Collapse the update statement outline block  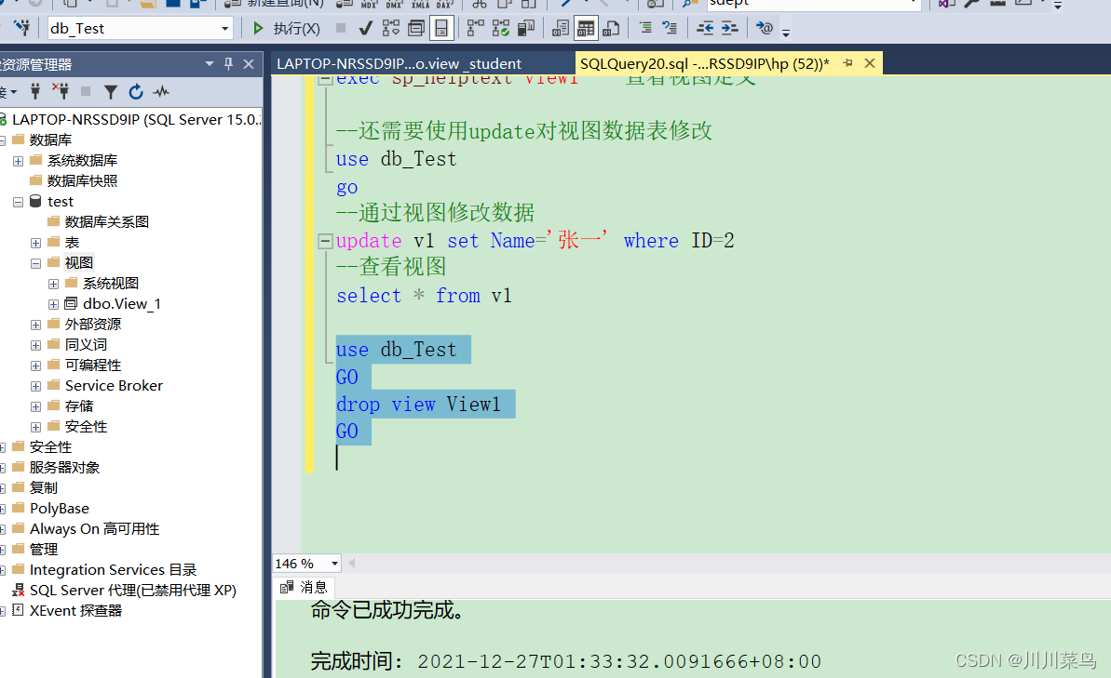325,241
